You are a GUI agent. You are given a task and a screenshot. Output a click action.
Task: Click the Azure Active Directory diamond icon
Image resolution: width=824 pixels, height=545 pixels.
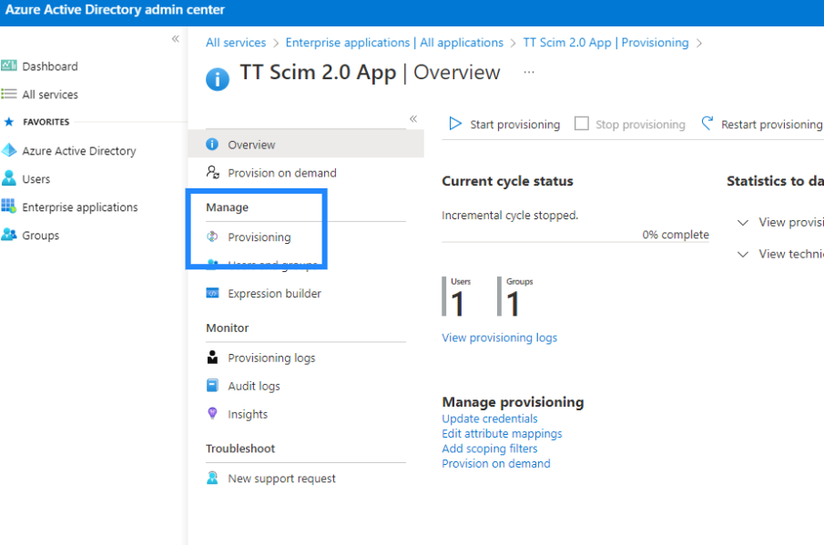coord(9,150)
